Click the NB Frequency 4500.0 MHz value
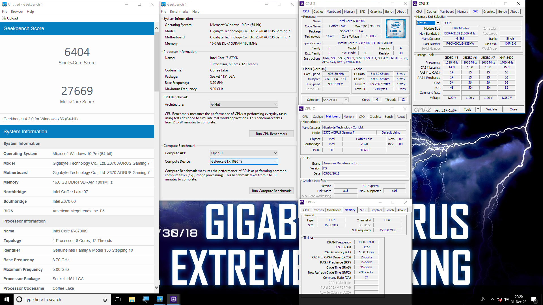This screenshot has height=305, width=543. pos(387,230)
